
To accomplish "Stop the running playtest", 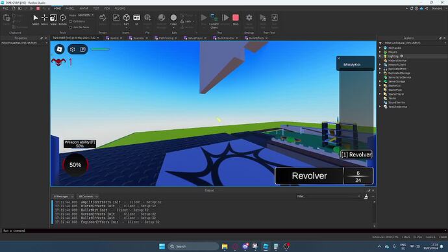I will (x=236, y=19).
